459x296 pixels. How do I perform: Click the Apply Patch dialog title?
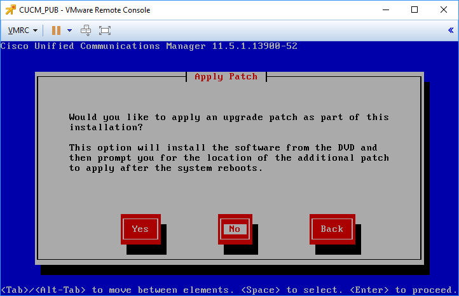pos(226,77)
